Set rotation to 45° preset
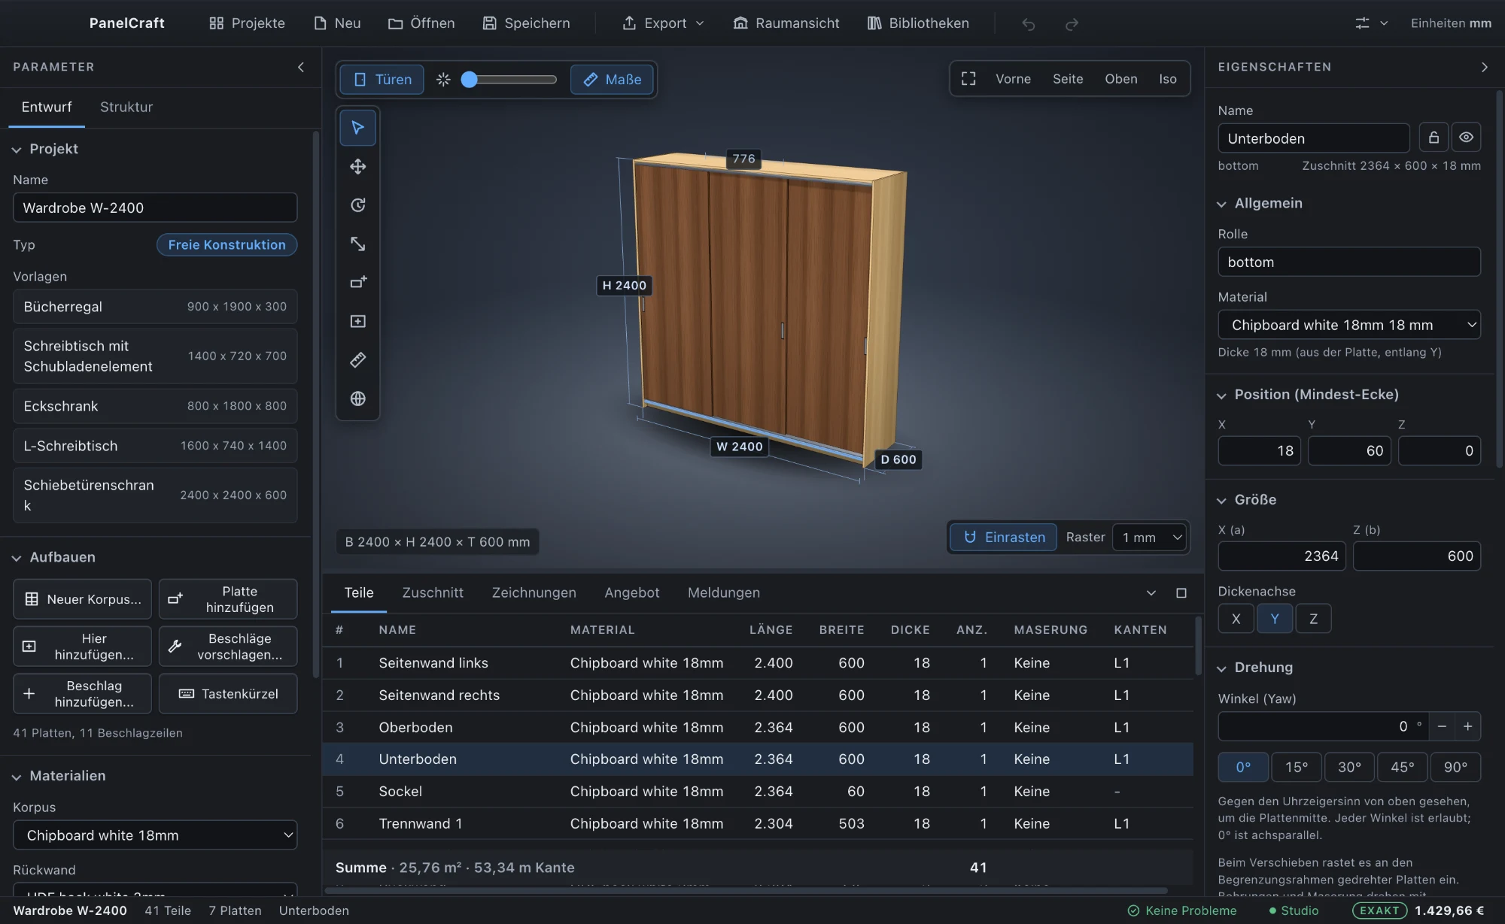 point(1402,768)
